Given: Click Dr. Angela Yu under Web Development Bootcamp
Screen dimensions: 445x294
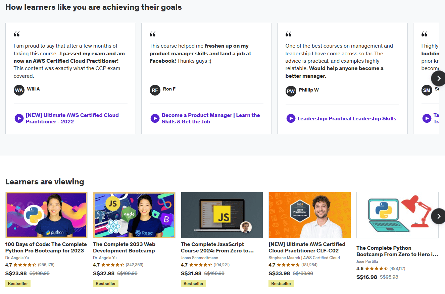Looking at the screenshot, I should click(x=105, y=258).
